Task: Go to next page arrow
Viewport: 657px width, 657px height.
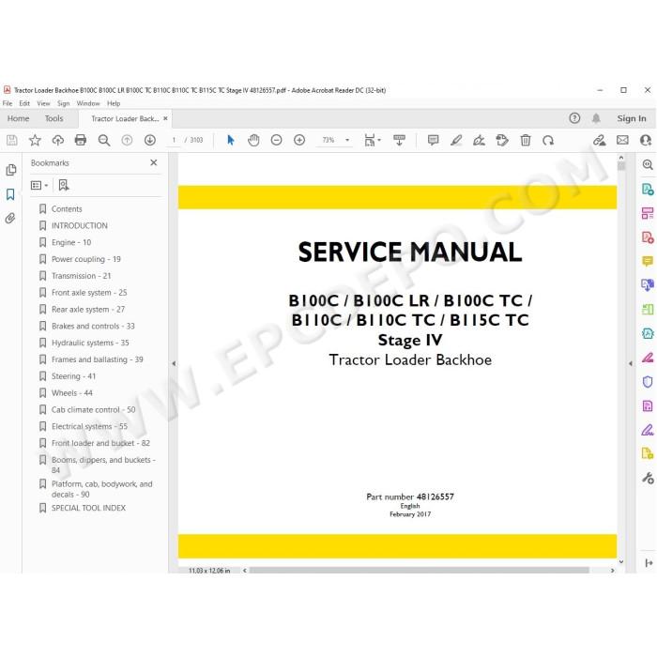Action: [x=150, y=140]
